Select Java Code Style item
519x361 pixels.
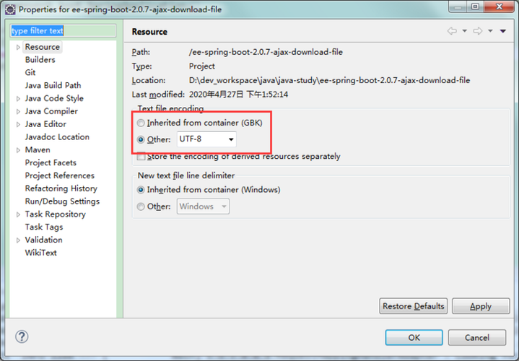pyautogui.click(x=54, y=98)
